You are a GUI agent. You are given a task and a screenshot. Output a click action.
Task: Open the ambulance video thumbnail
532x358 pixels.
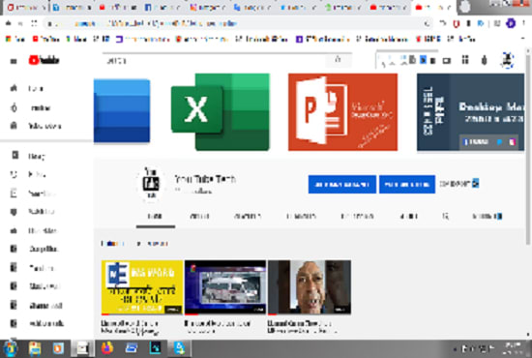[225, 287]
